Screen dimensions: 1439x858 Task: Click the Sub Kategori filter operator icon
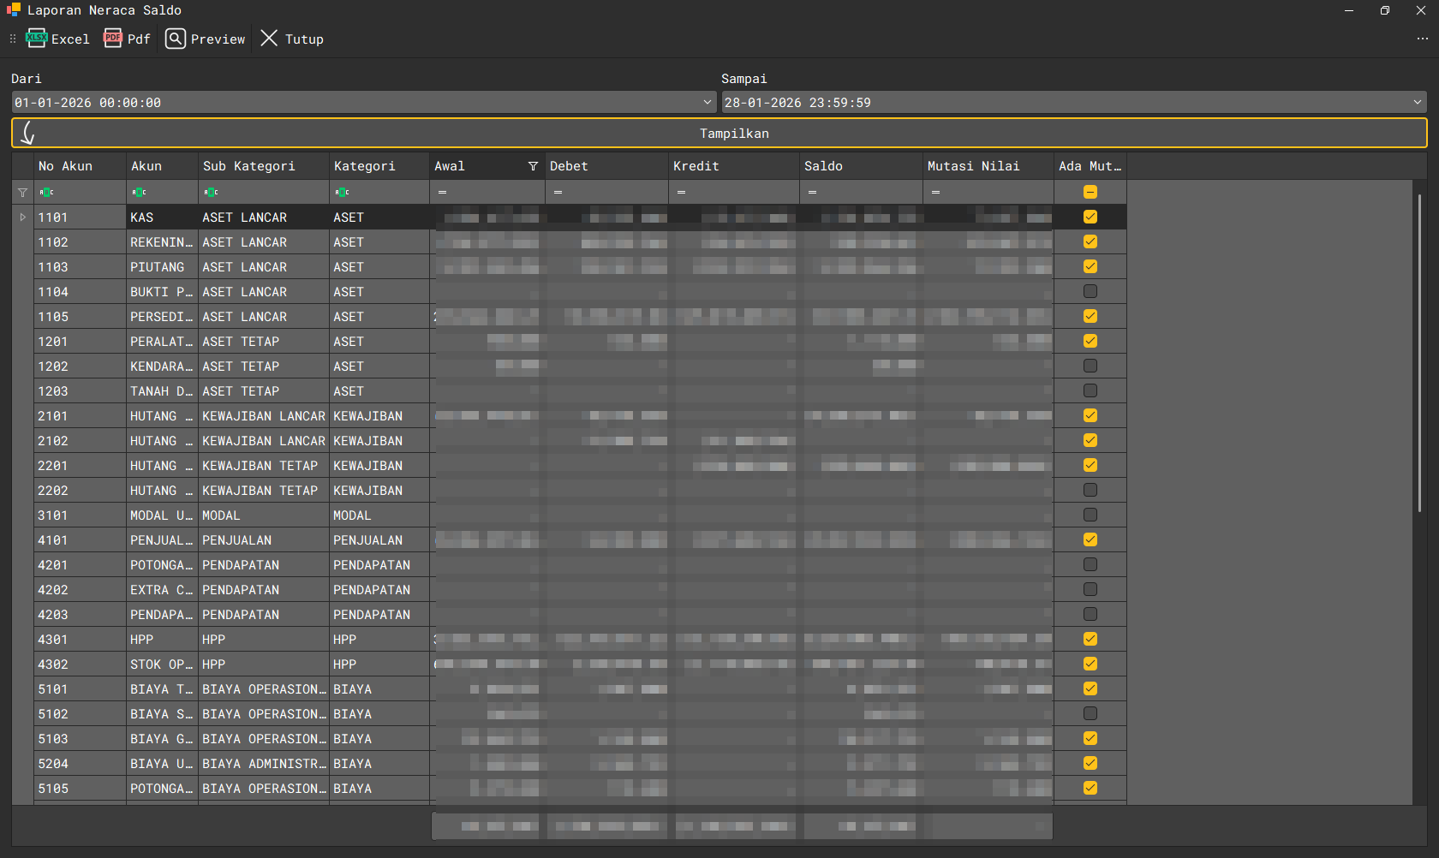(x=212, y=193)
